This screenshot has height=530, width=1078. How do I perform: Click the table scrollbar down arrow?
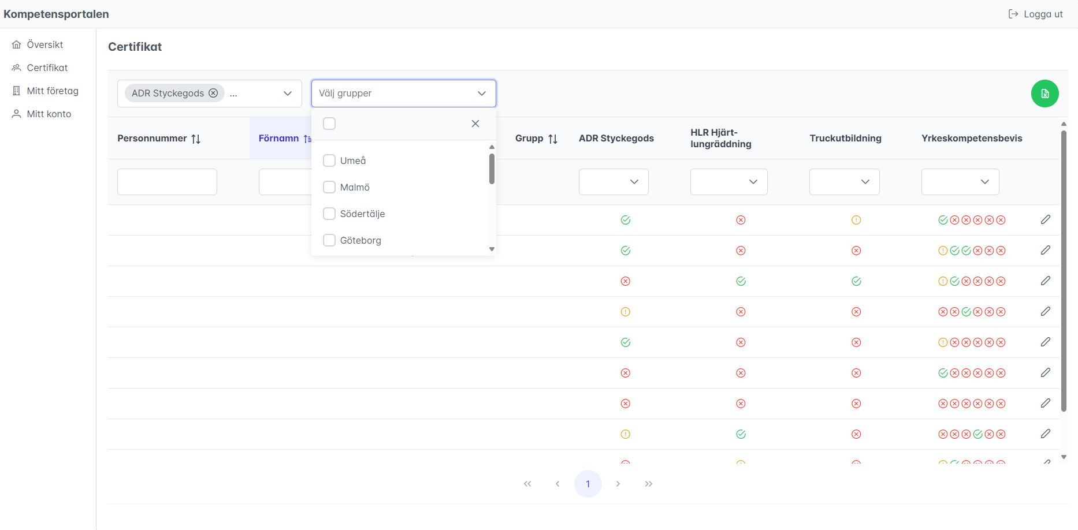pyautogui.click(x=1064, y=457)
